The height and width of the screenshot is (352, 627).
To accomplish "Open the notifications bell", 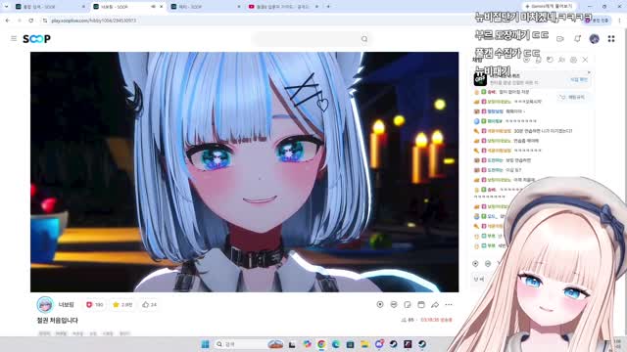I will [x=577, y=39].
